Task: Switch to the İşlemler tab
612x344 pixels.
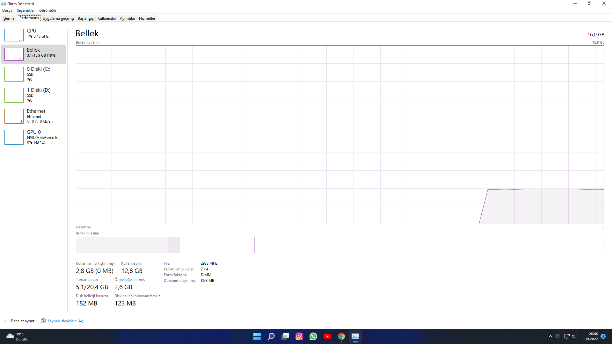Action: pyautogui.click(x=9, y=18)
